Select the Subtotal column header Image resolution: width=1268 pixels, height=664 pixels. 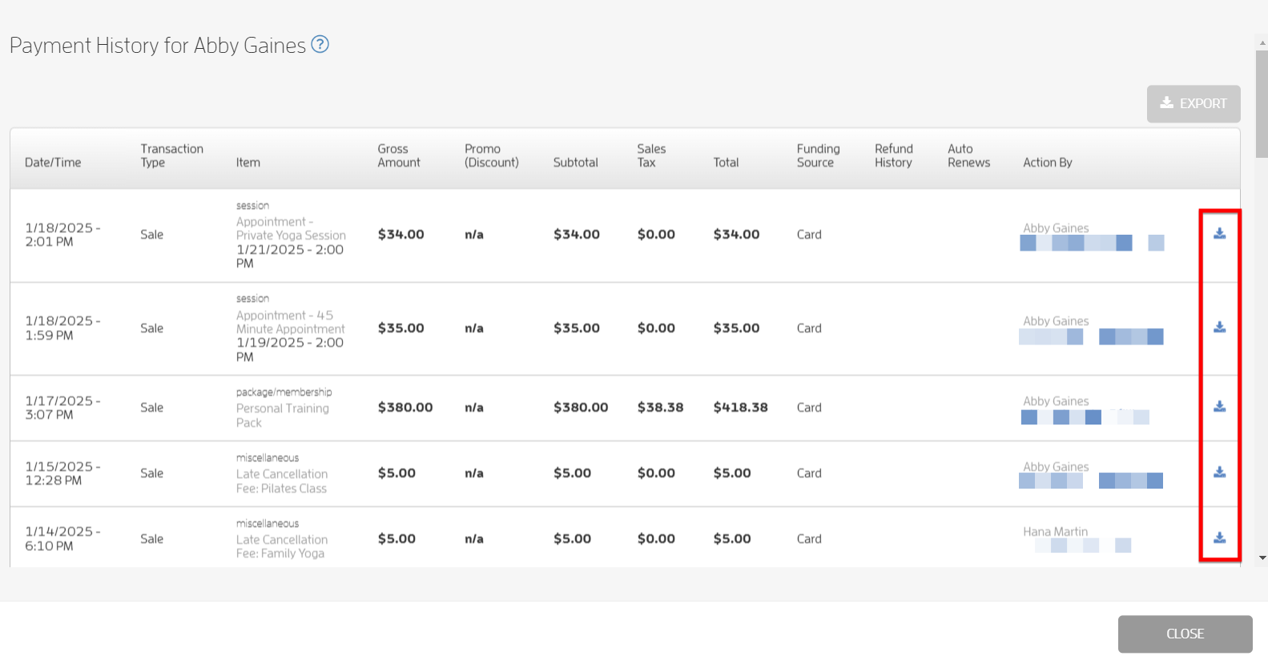(x=575, y=163)
